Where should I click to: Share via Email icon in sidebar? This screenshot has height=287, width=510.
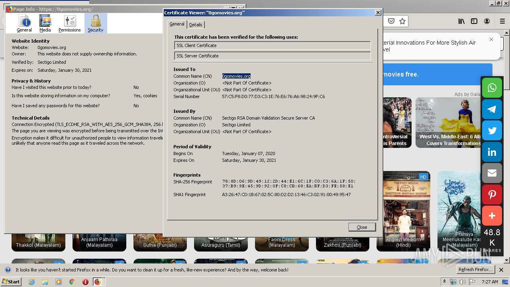[x=492, y=173]
